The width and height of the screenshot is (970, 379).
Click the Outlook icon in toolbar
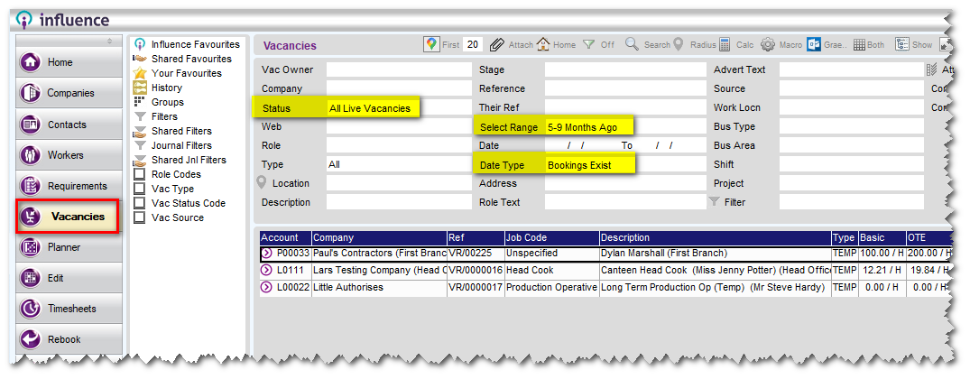(x=814, y=44)
